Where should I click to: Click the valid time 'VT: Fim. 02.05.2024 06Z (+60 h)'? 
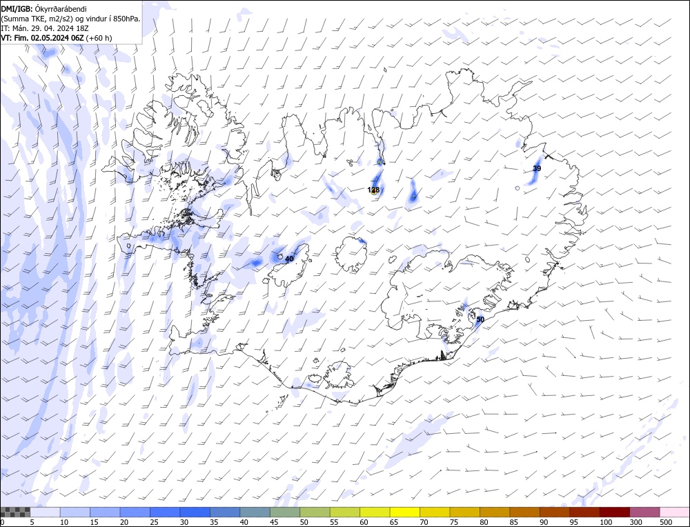coord(57,38)
